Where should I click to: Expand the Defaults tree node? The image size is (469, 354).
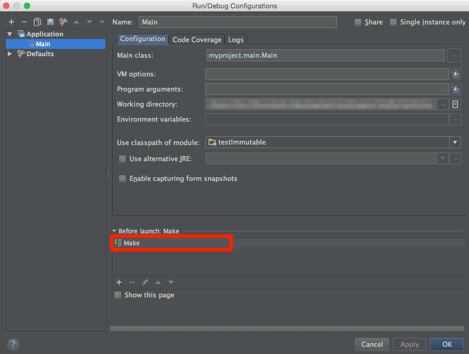coord(10,54)
